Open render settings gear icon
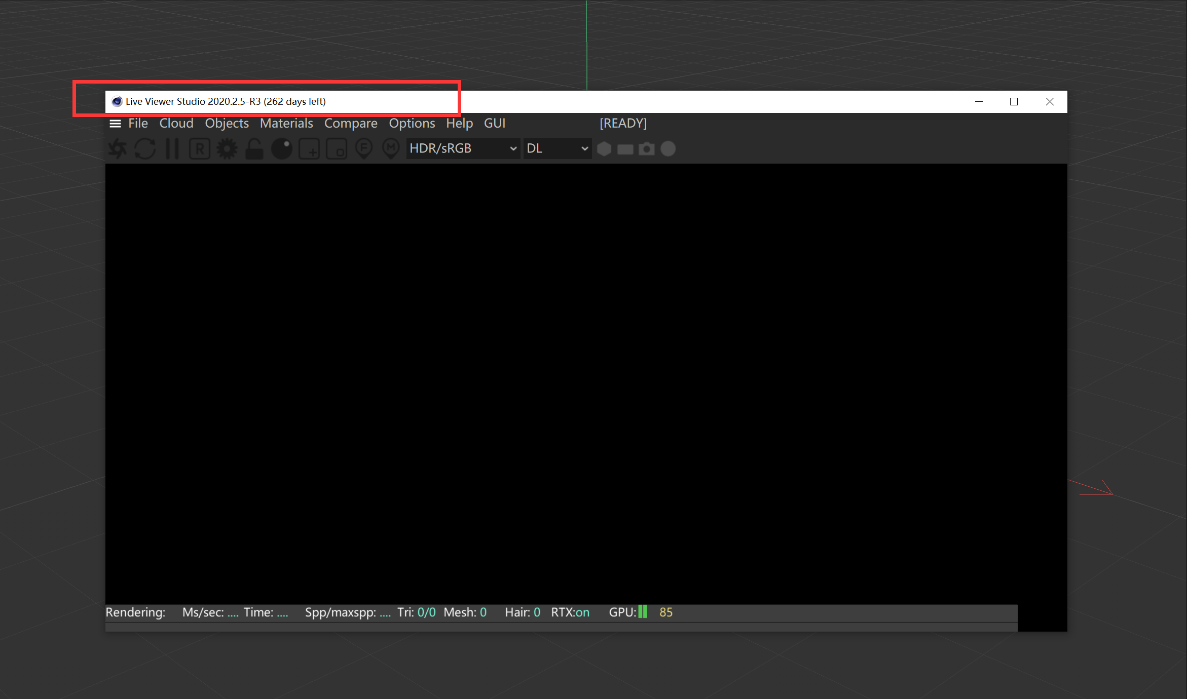 [227, 149]
